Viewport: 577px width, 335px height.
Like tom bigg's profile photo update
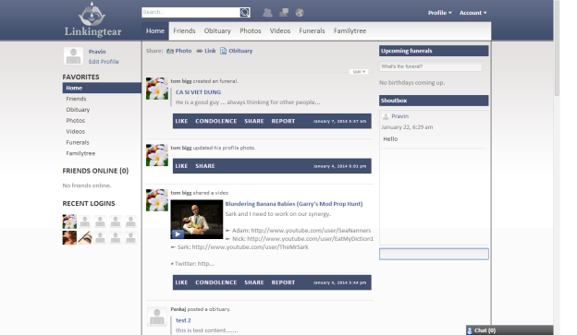[x=181, y=166]
